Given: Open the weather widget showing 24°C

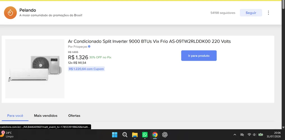Looking at the screenshot, I should (7, 135).
